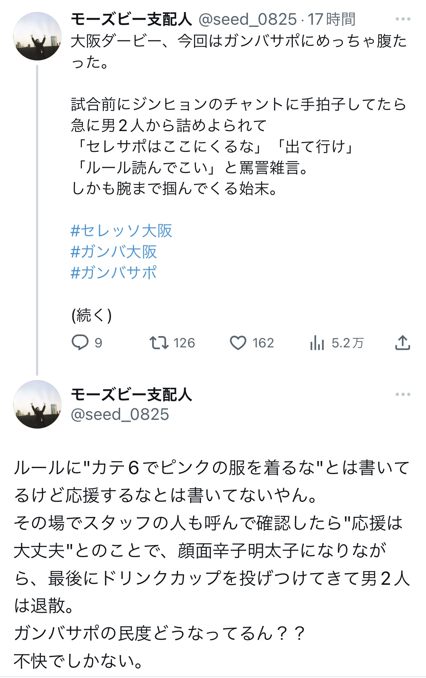Screen dimensions: 426x678
Task: Open hashtag #ガンバサポ
Action: coord(114,273)
